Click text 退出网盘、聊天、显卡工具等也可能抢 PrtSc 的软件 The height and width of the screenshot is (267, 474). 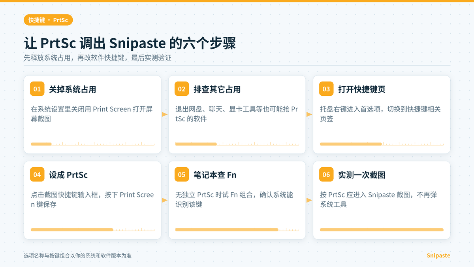click(x=237, y=114)
